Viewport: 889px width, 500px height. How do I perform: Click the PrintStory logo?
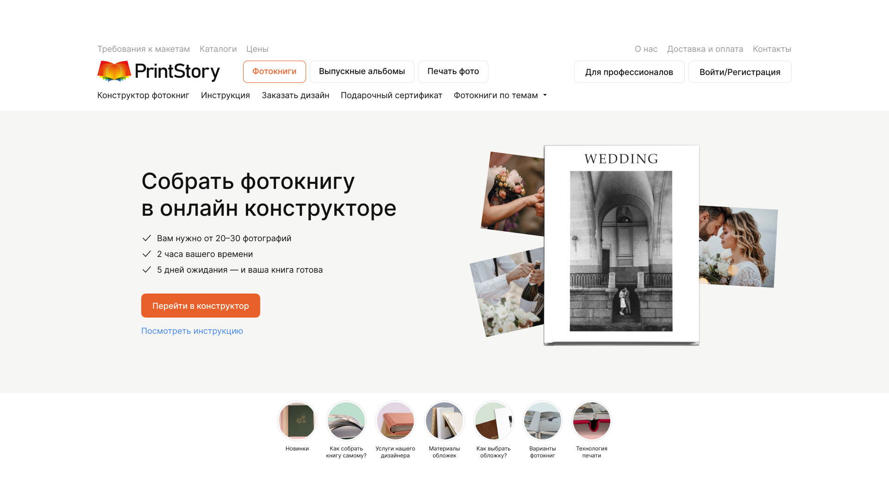point(158,71)
